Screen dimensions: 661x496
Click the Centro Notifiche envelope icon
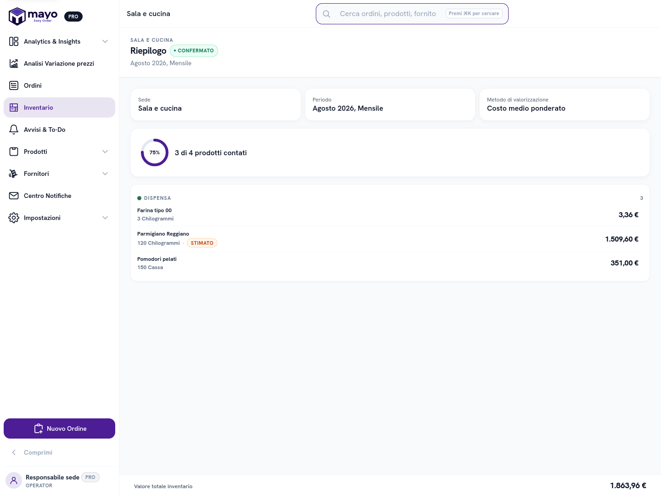click(x=14, y=196)
